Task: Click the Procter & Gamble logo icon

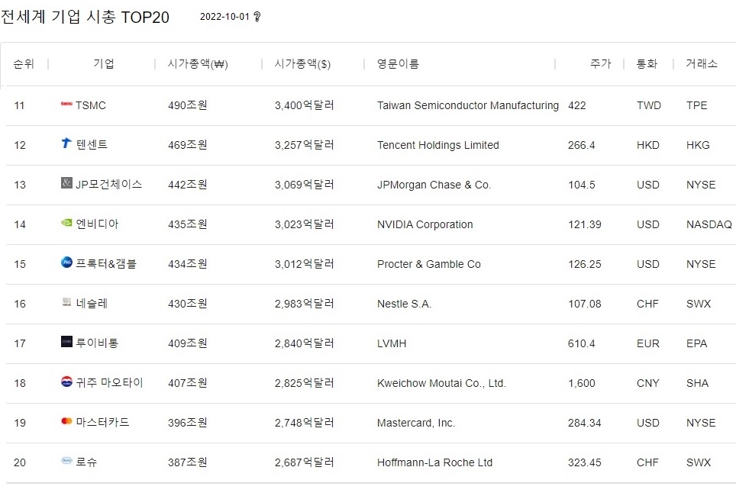Action: [66, 262]
